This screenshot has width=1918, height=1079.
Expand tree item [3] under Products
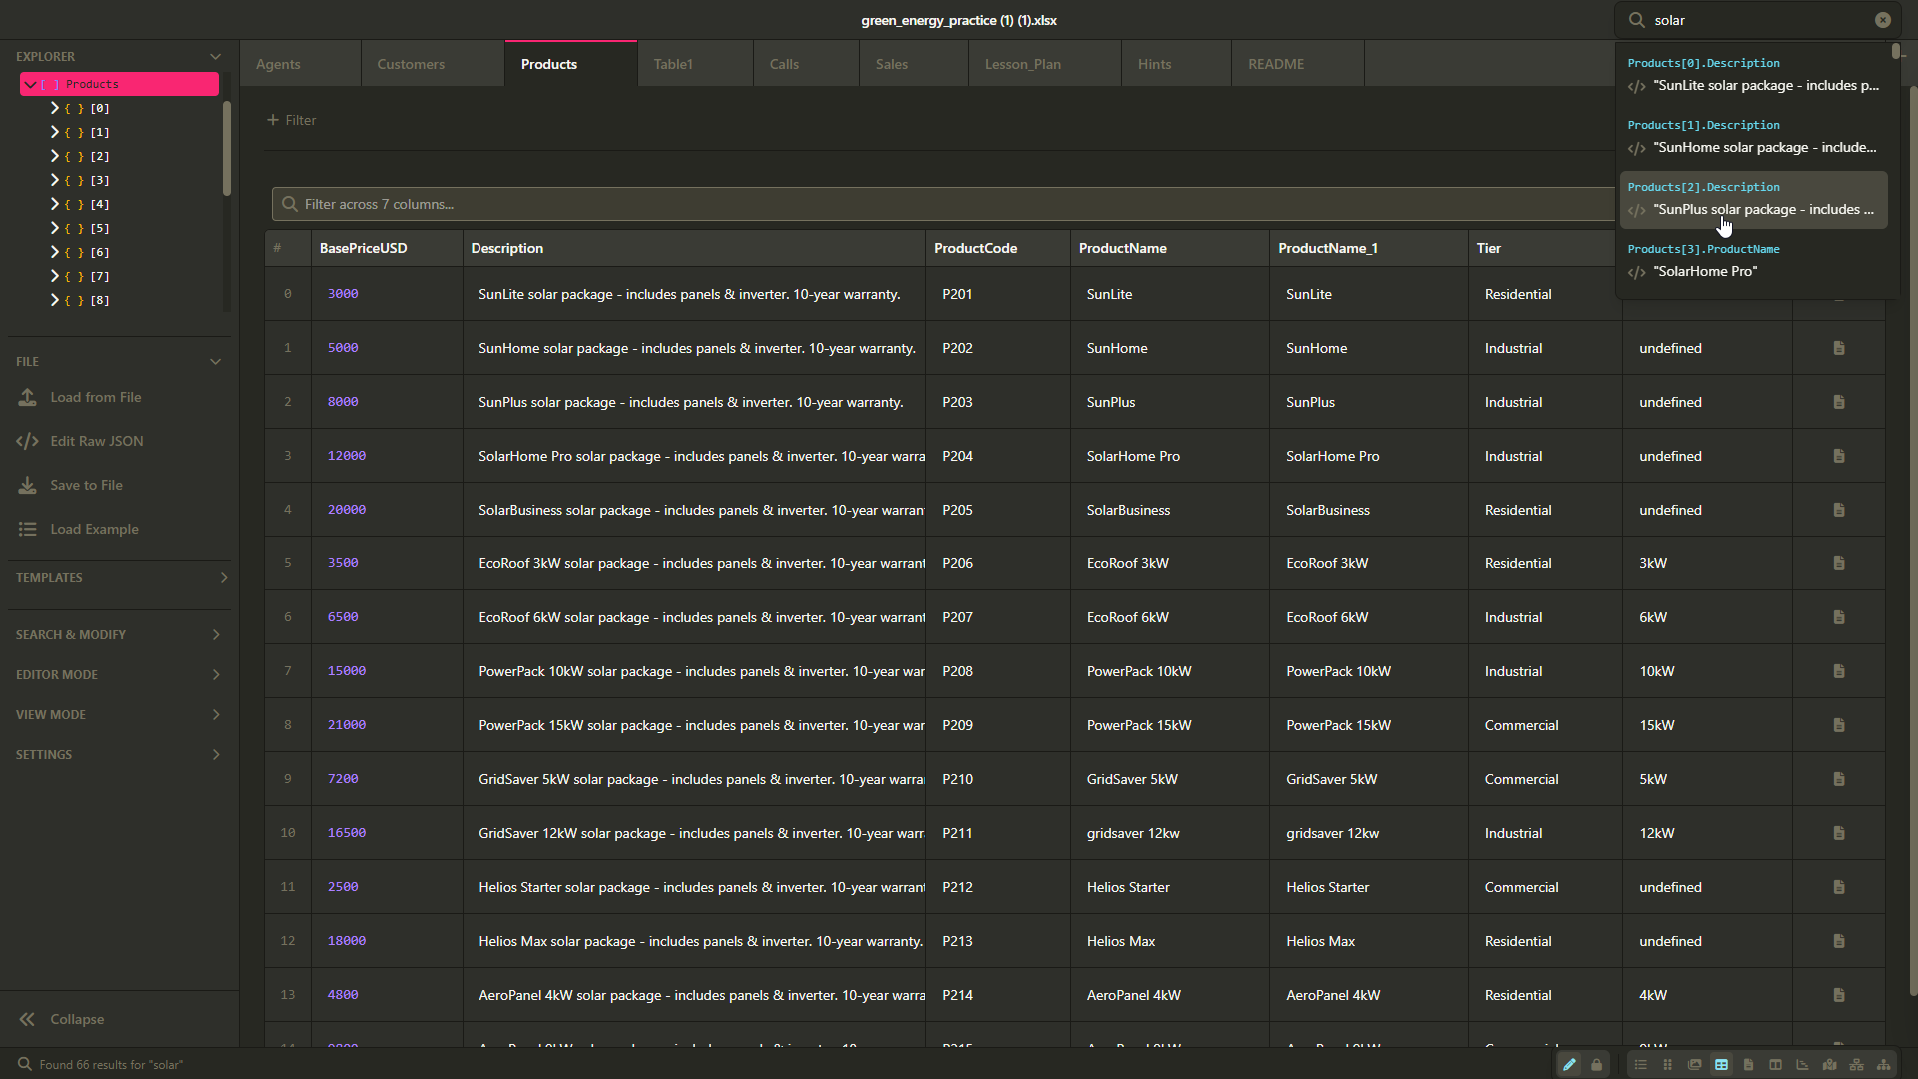[55, 180]
